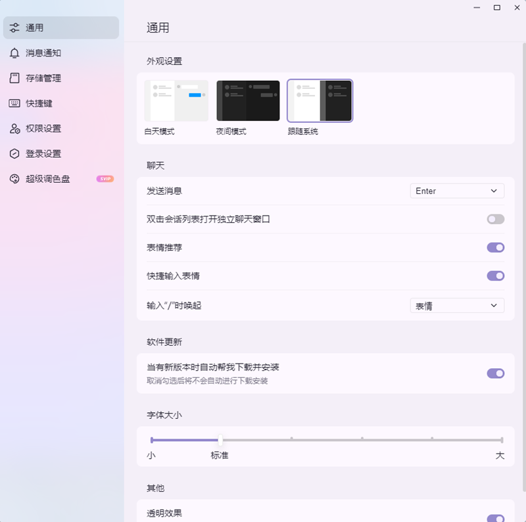Image resolution: width=526 pixels, height=522 pixels.
Task: Click the storage card icon for 存储管理
Action: point(14,78)
